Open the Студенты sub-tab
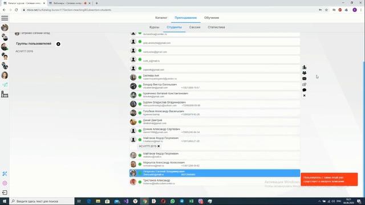Image resolution: width=365 pixels, height=205 pixels. (x=174, y=27)
